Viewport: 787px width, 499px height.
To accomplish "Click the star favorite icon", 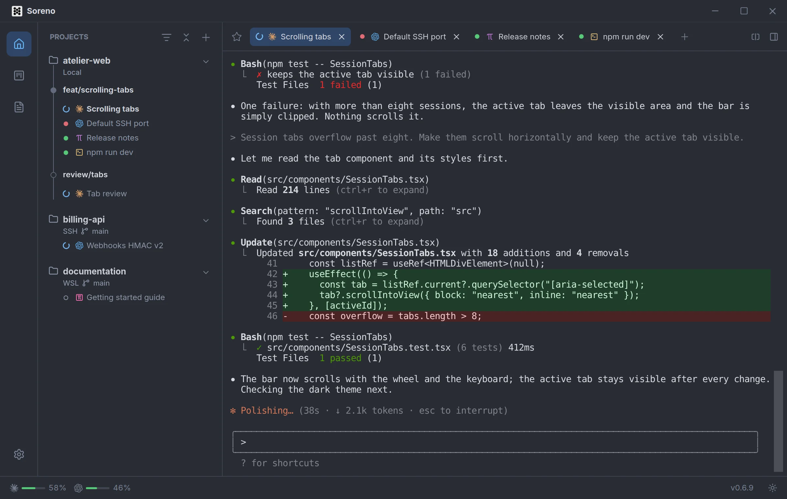I will pyautogui.click(x=237, y=37).
